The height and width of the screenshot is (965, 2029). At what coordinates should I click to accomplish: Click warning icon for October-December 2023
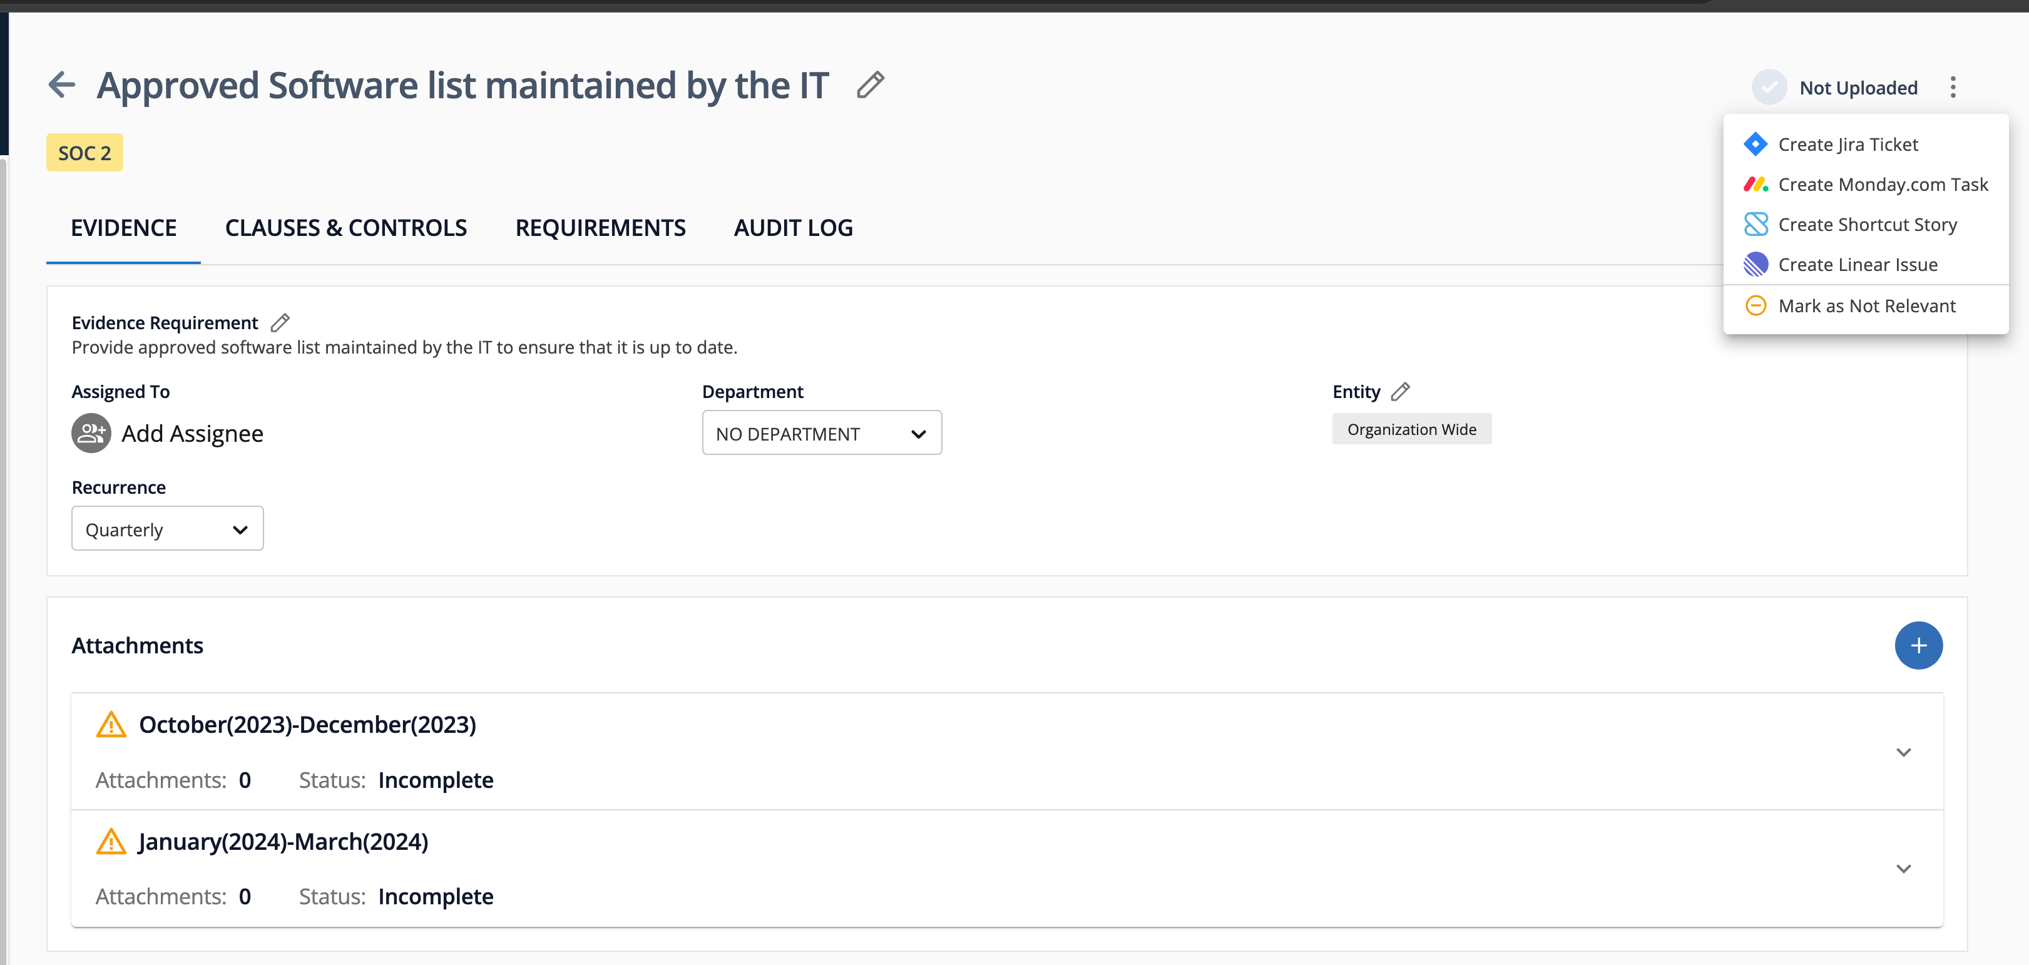coord(111,724)
